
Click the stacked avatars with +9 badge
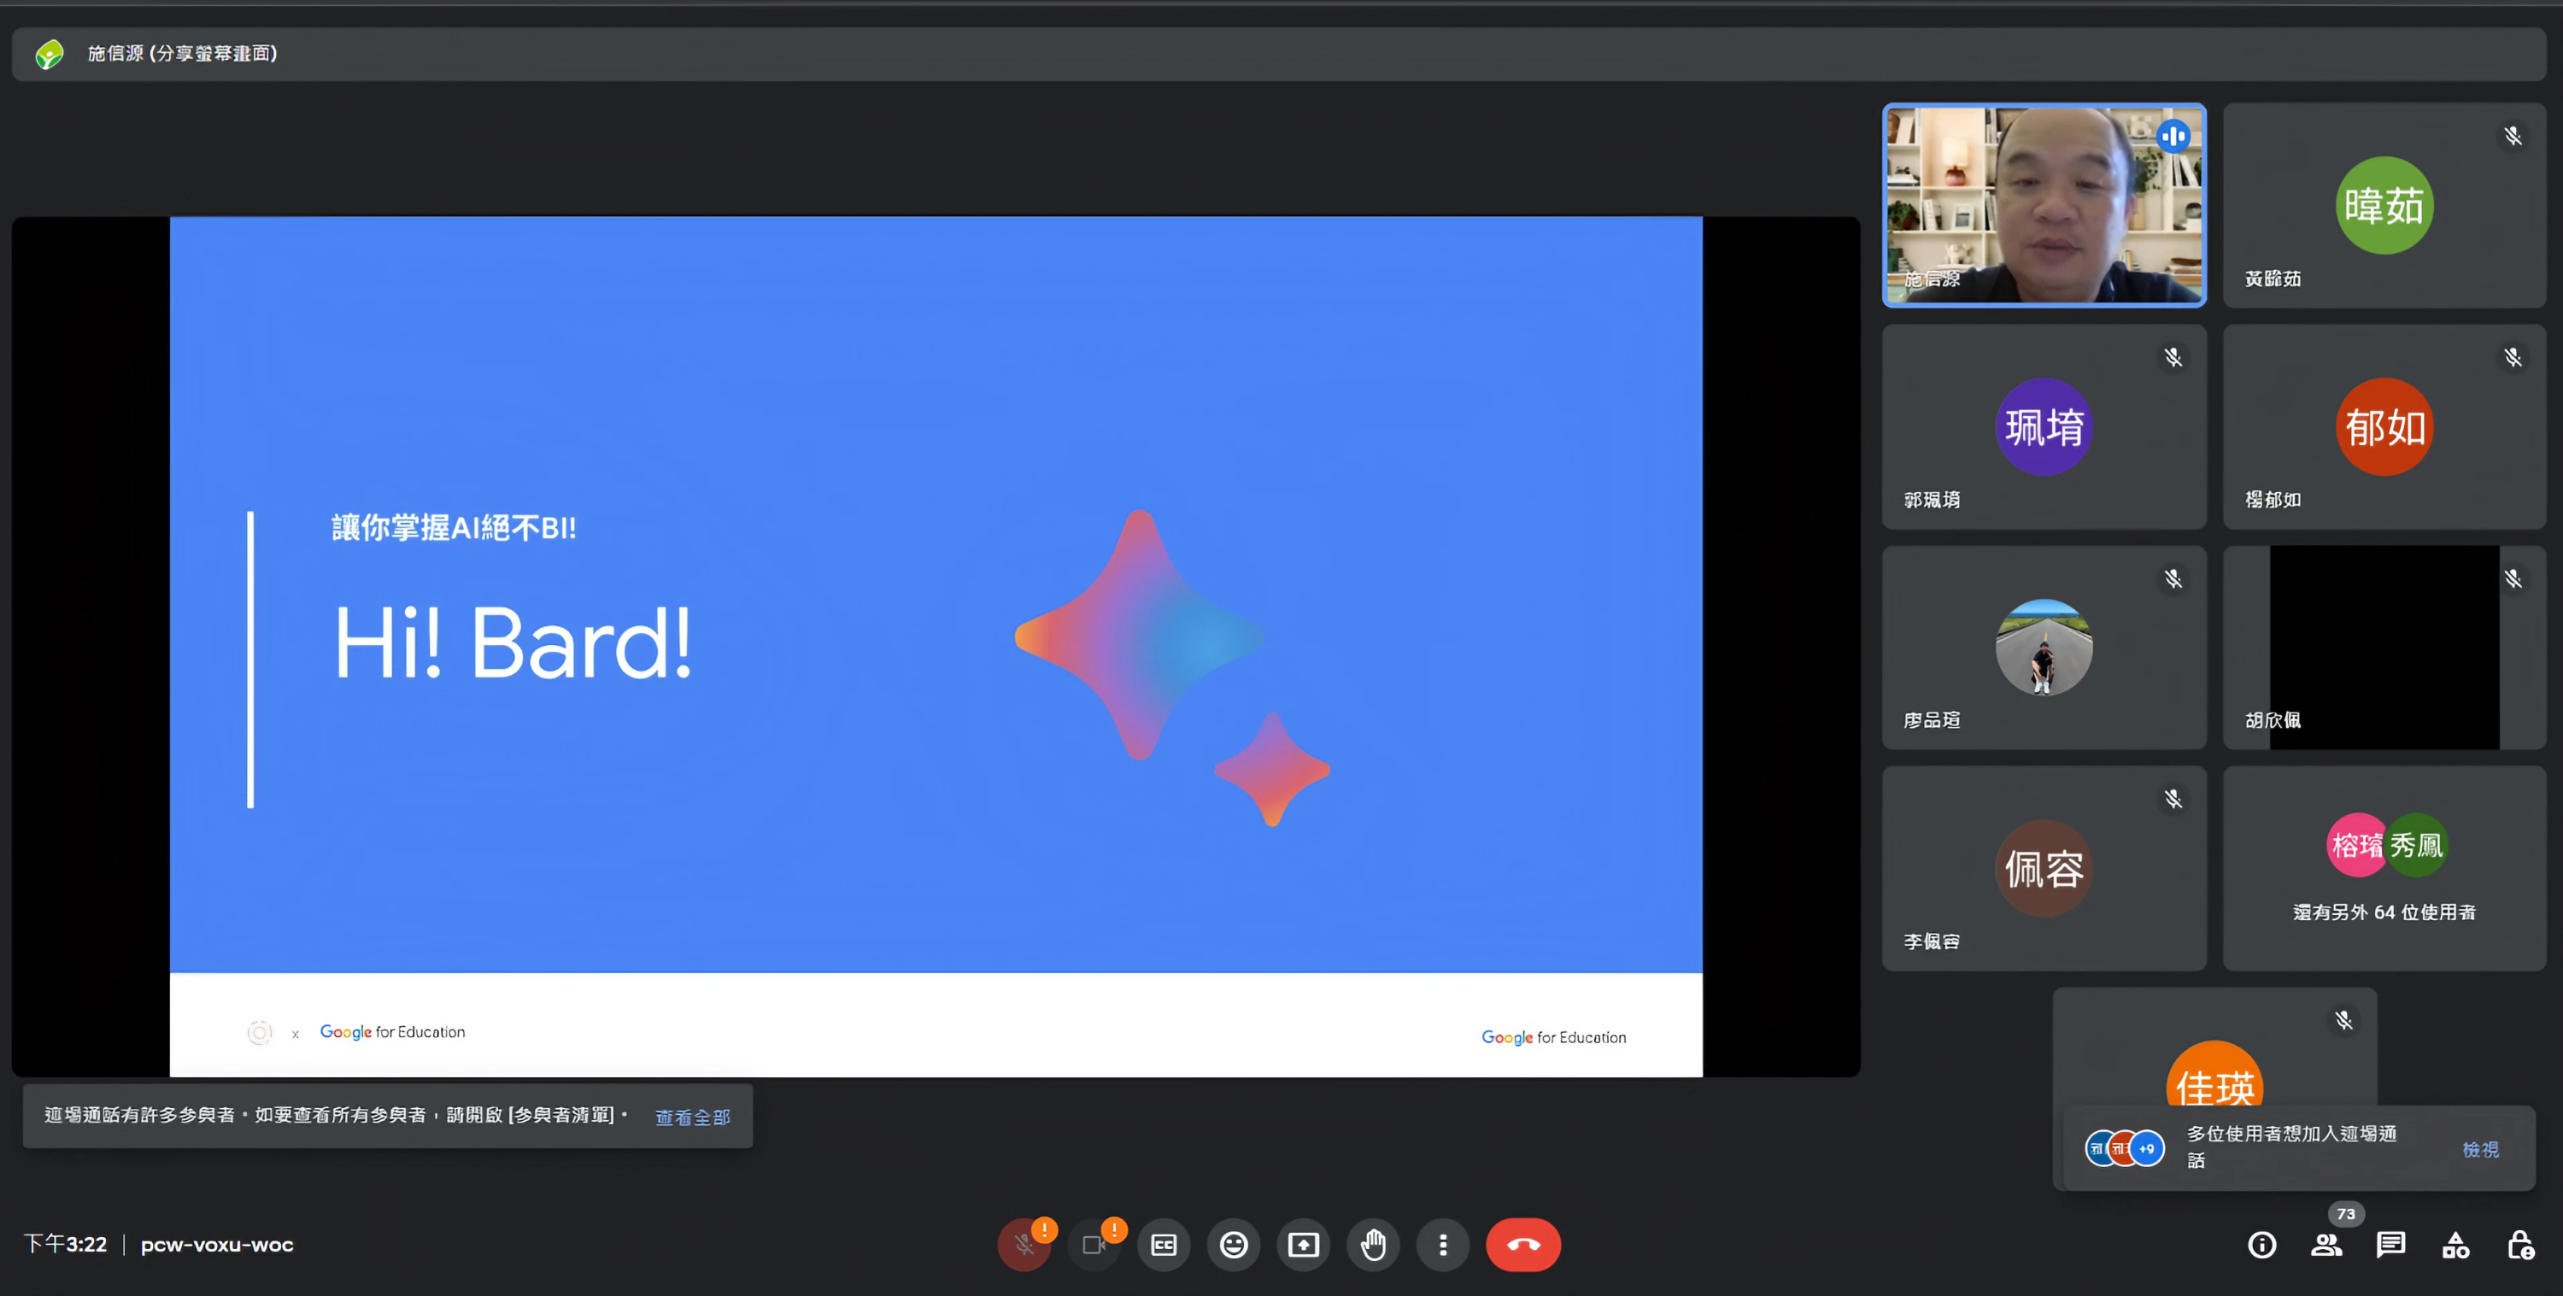(x=2124, y=1149)
